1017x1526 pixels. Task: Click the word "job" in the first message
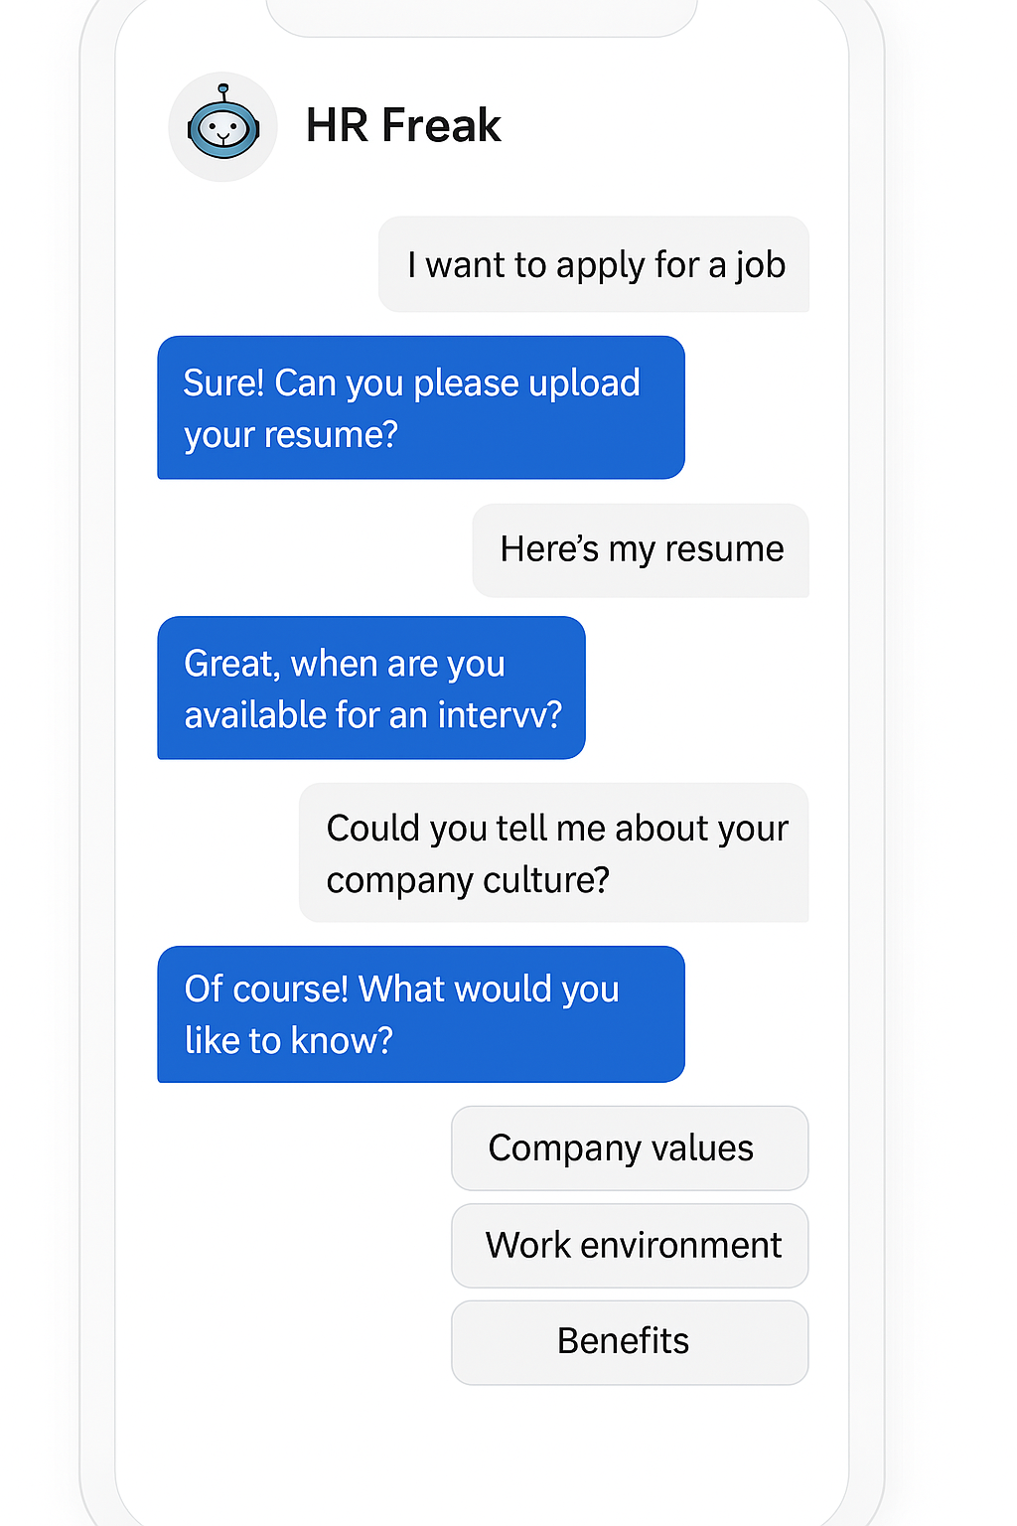(761, 266)
